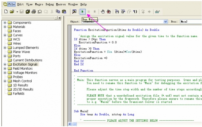This screenshot has width=202, height=127.
Task: Create a new macro file
Action: click(6, 12)
